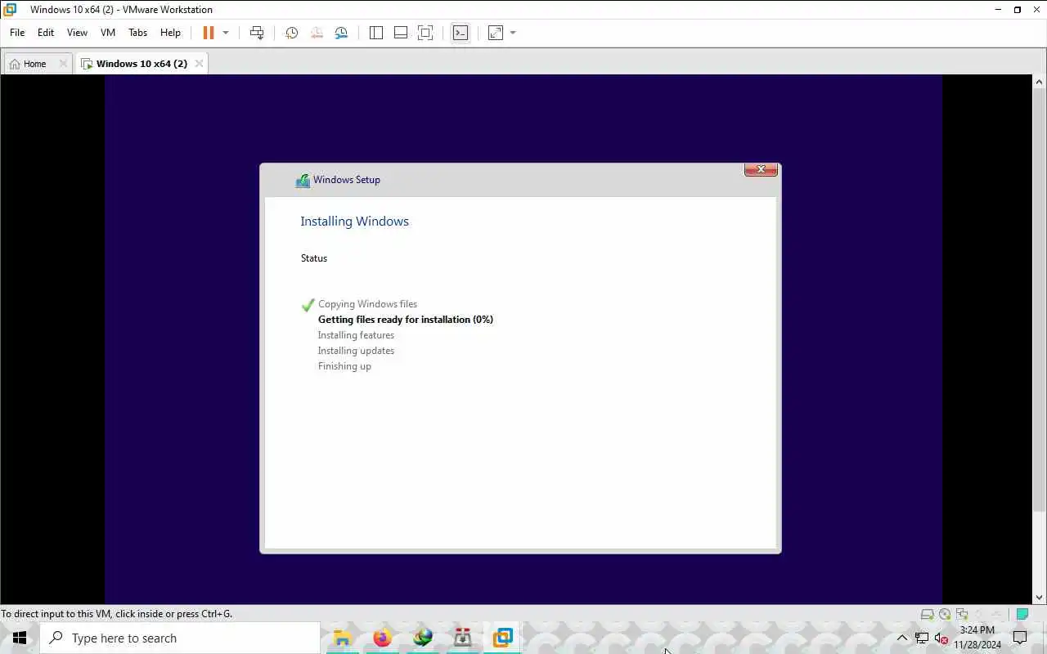1047x654 pixels.
Task: Open the power options dropdown arrow beside pause
Action: tap(226, 33)
